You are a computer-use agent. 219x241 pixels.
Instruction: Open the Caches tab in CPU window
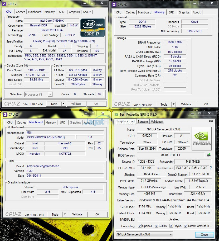[x=21, y=12]
